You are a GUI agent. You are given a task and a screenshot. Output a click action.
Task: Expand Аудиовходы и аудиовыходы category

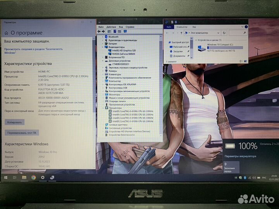103,40
